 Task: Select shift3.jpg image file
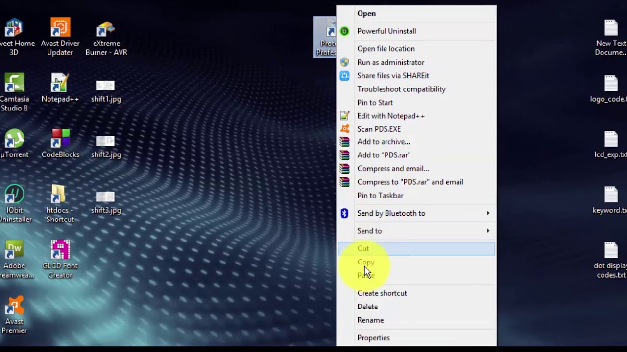[106, 202]
